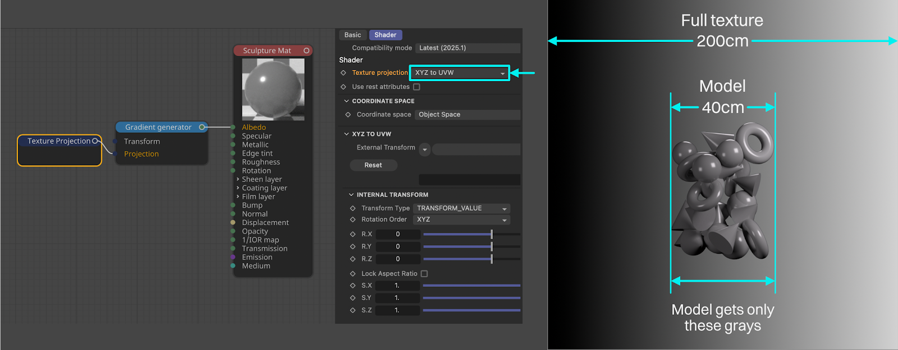Click the R.Y rotation slider
Screen dimensions: 898x350
(x=471, y=246)
